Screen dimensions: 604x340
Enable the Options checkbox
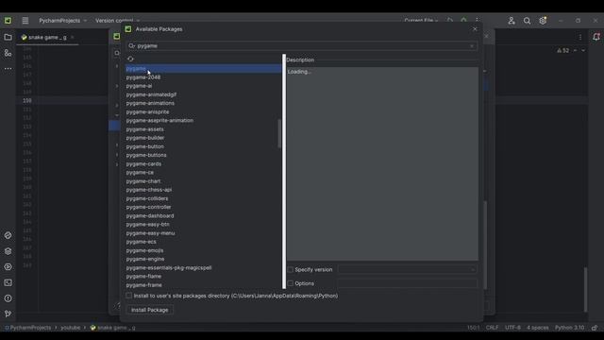tap(290, 283)
